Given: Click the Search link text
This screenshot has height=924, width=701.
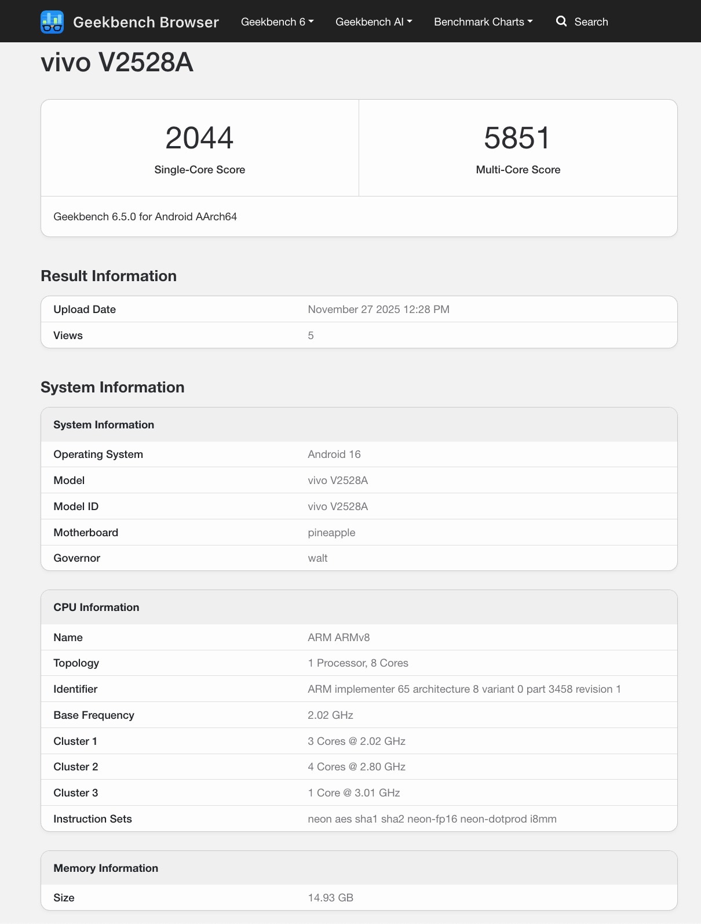Looking at the screenshot, I should coord(591,22).
